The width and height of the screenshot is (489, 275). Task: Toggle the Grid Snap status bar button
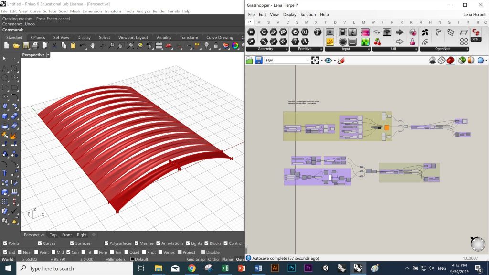pyautogui.click(x=196, y=259)
